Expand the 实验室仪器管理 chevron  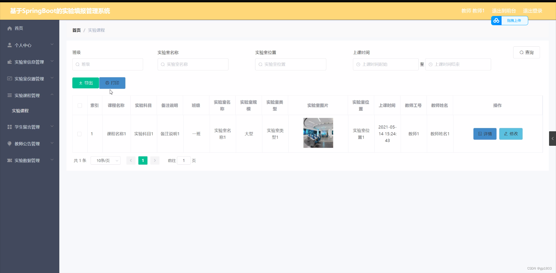click(x=52, y=77)
